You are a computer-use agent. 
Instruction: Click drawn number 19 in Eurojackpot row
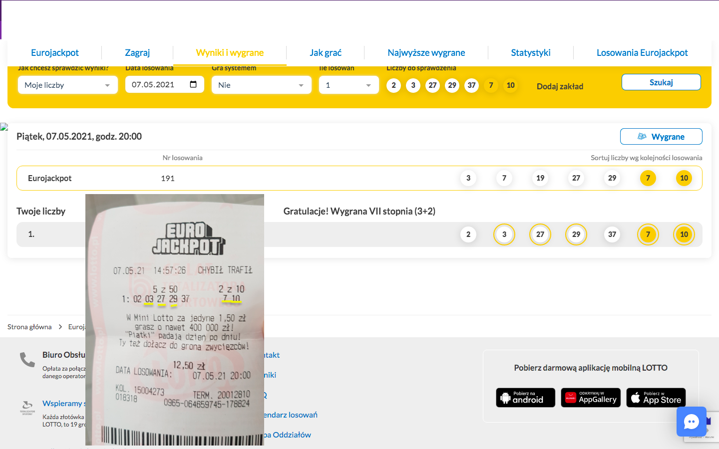pos(540,178)
